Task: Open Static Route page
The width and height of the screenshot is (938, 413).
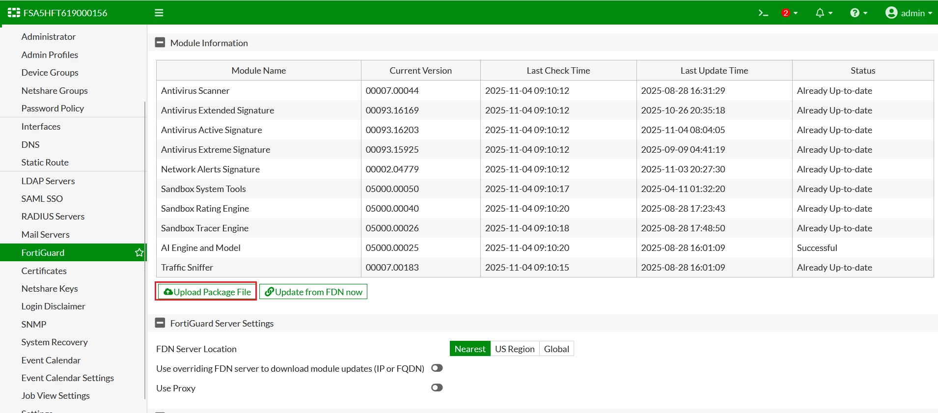Action: 45,162
